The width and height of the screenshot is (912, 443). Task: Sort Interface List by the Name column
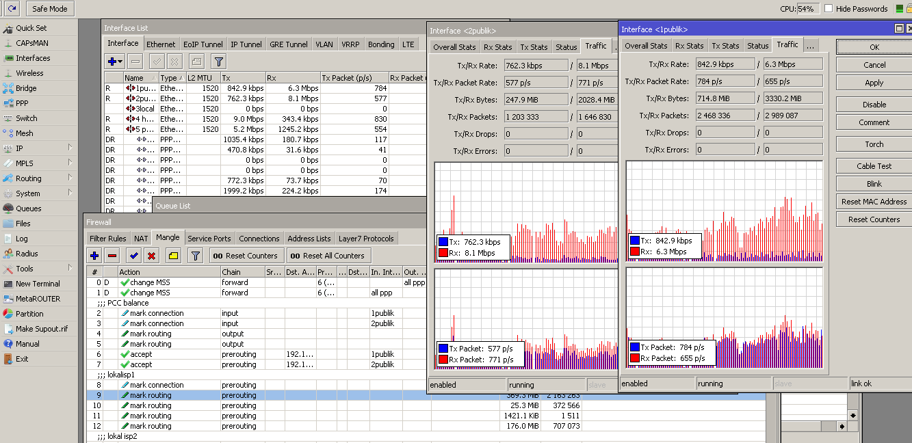point(140,78)
